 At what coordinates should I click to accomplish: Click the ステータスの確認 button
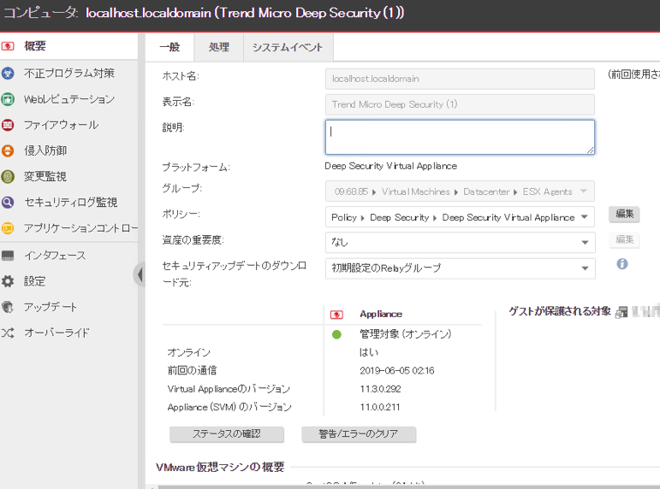pyautogui.click(x=227, y=434)
